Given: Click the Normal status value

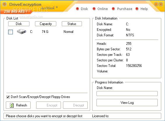Looking at the screenshot, I should (69, 32).
